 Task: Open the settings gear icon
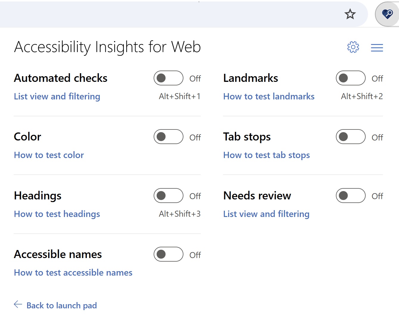353,47
